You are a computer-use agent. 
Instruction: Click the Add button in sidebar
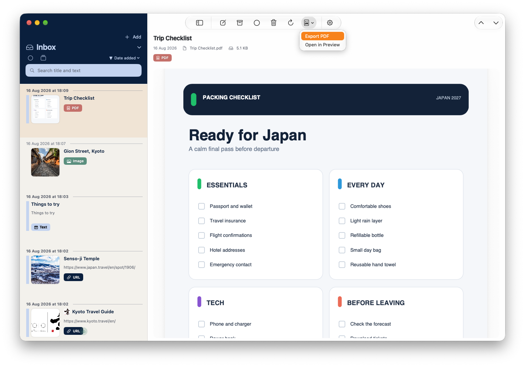tap(133, 37)
